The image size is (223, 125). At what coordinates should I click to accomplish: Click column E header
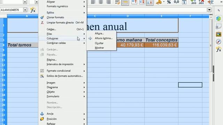coord(161,16)
